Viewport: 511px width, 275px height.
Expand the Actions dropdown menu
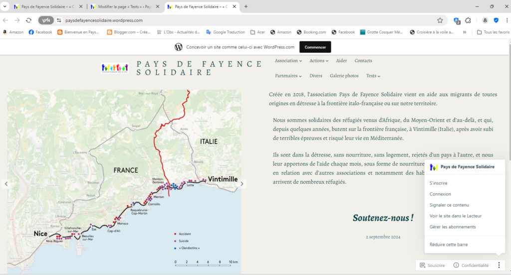point(318,61)
